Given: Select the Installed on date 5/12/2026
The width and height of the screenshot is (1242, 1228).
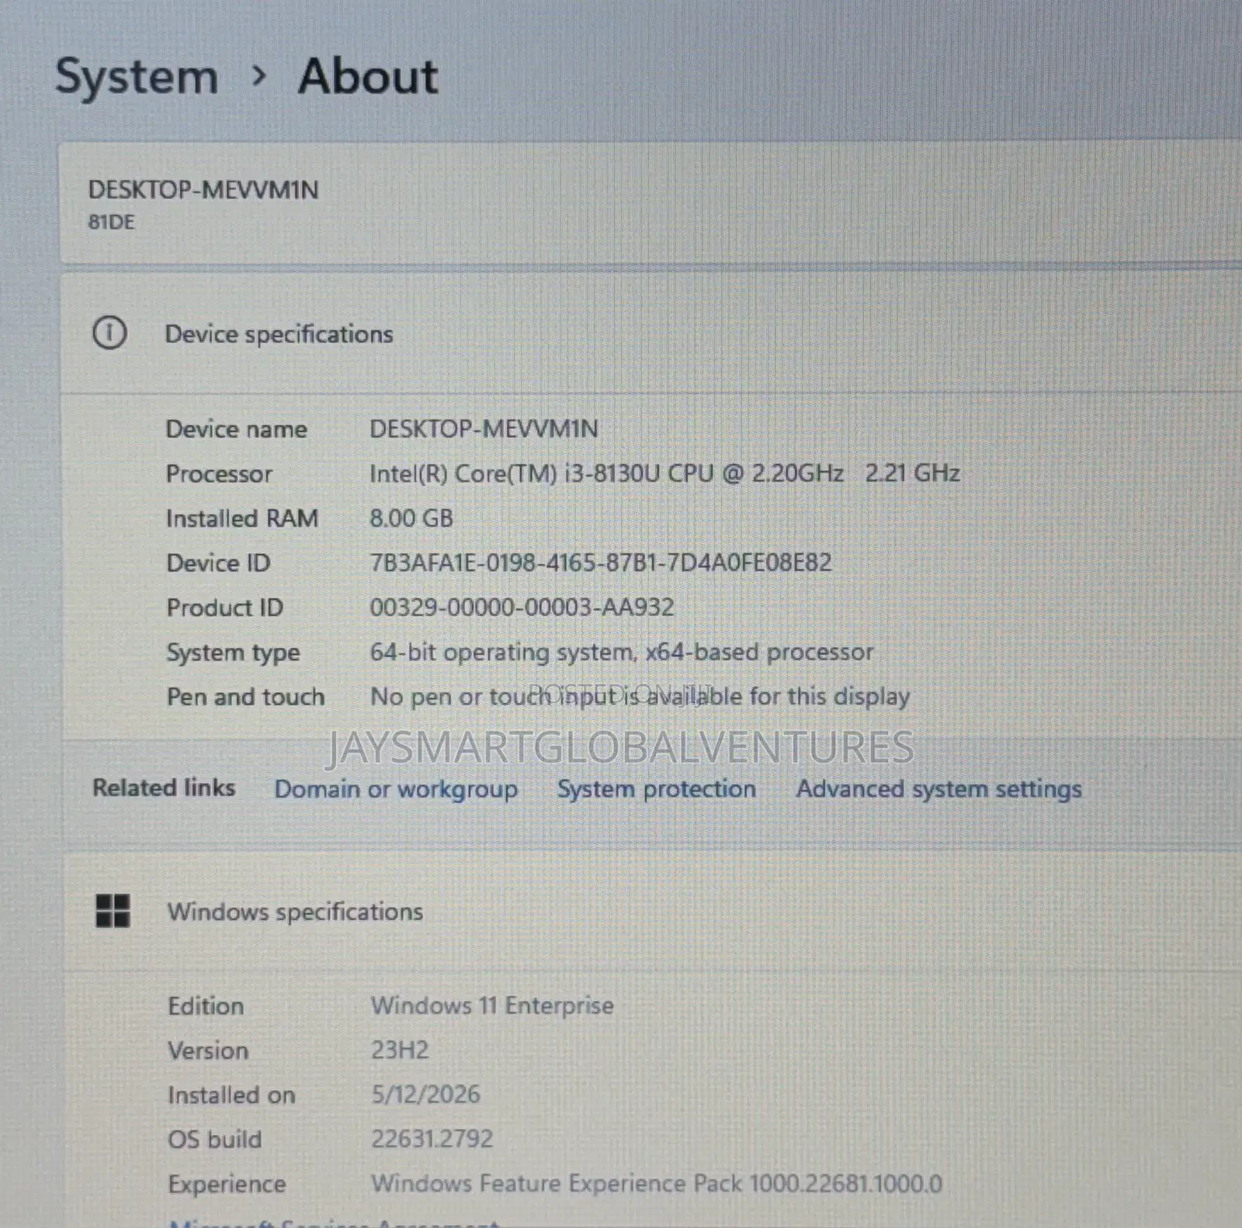Looking at the screenshot, I should [x=425, y=1095].
